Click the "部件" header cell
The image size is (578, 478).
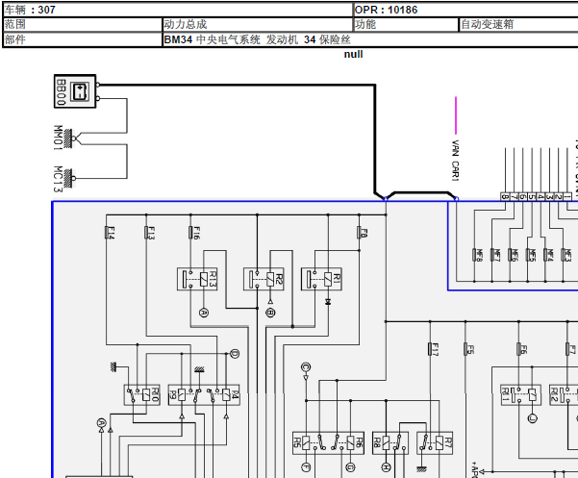[x=83, y=39]
